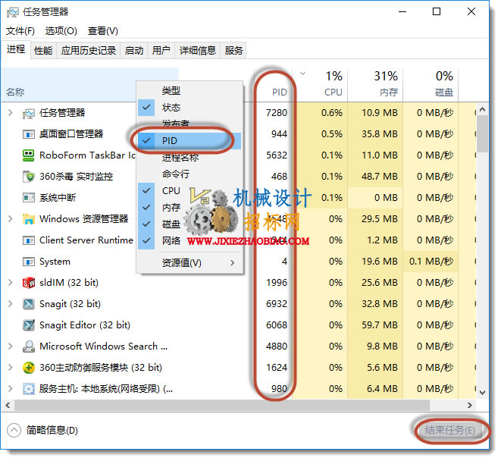The image size is (501, 461).
Task: Open the 查看(V) menu
Action: click(x=103, y=31)
